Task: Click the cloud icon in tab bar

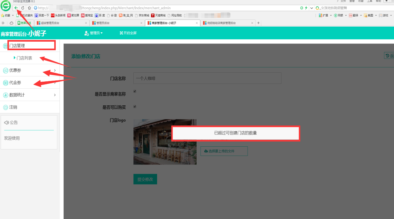Action: click(x=12, y=23)
